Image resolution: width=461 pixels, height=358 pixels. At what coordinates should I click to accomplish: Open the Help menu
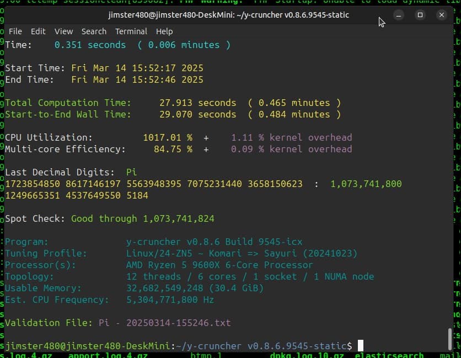pyautogui.click(x=164, y=31)
